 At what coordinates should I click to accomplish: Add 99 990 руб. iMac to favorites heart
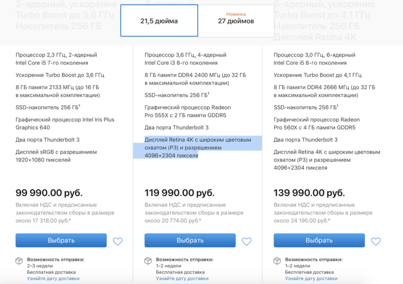[118, 242]
